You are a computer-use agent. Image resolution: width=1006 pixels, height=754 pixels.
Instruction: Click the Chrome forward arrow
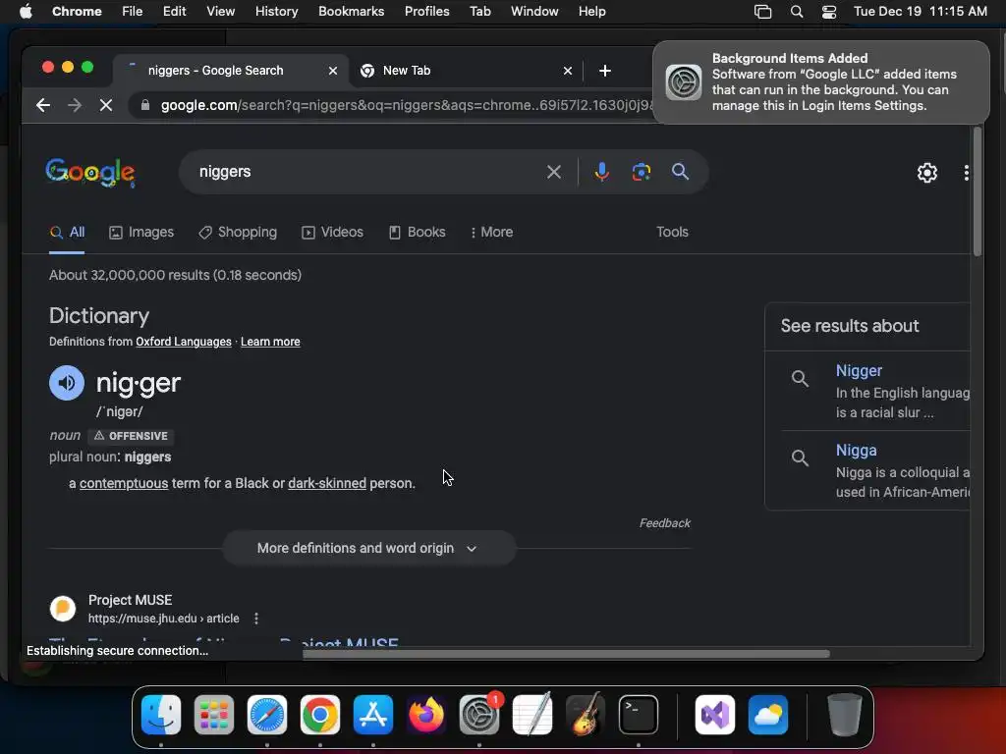(75, 105)
